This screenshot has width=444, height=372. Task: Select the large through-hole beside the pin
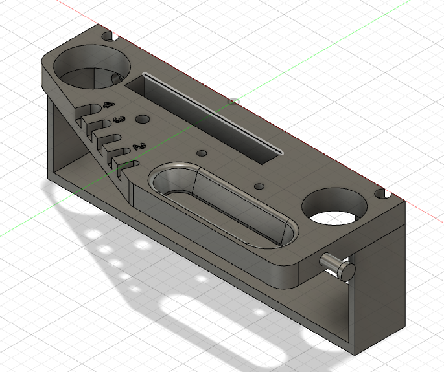[x=334, y=206]
